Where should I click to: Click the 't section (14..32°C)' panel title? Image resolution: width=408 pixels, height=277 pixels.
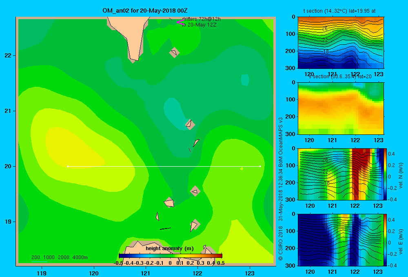point(339,11)
